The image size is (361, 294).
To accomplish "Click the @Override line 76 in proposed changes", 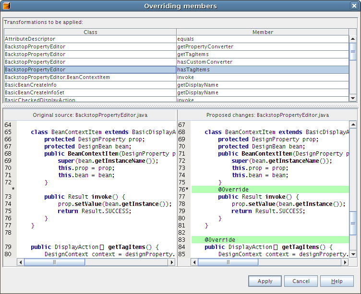I will point(270,190).
